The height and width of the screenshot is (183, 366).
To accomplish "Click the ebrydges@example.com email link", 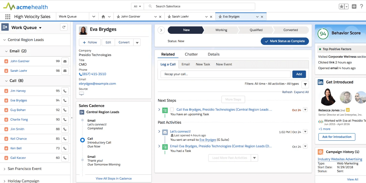I will click(97, 84).
